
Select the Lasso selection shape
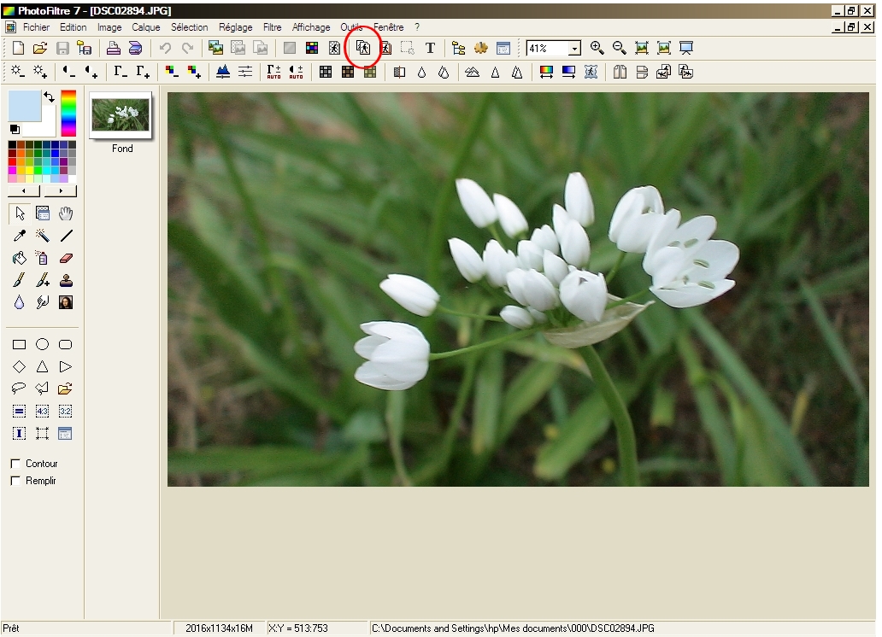(20, 389)
